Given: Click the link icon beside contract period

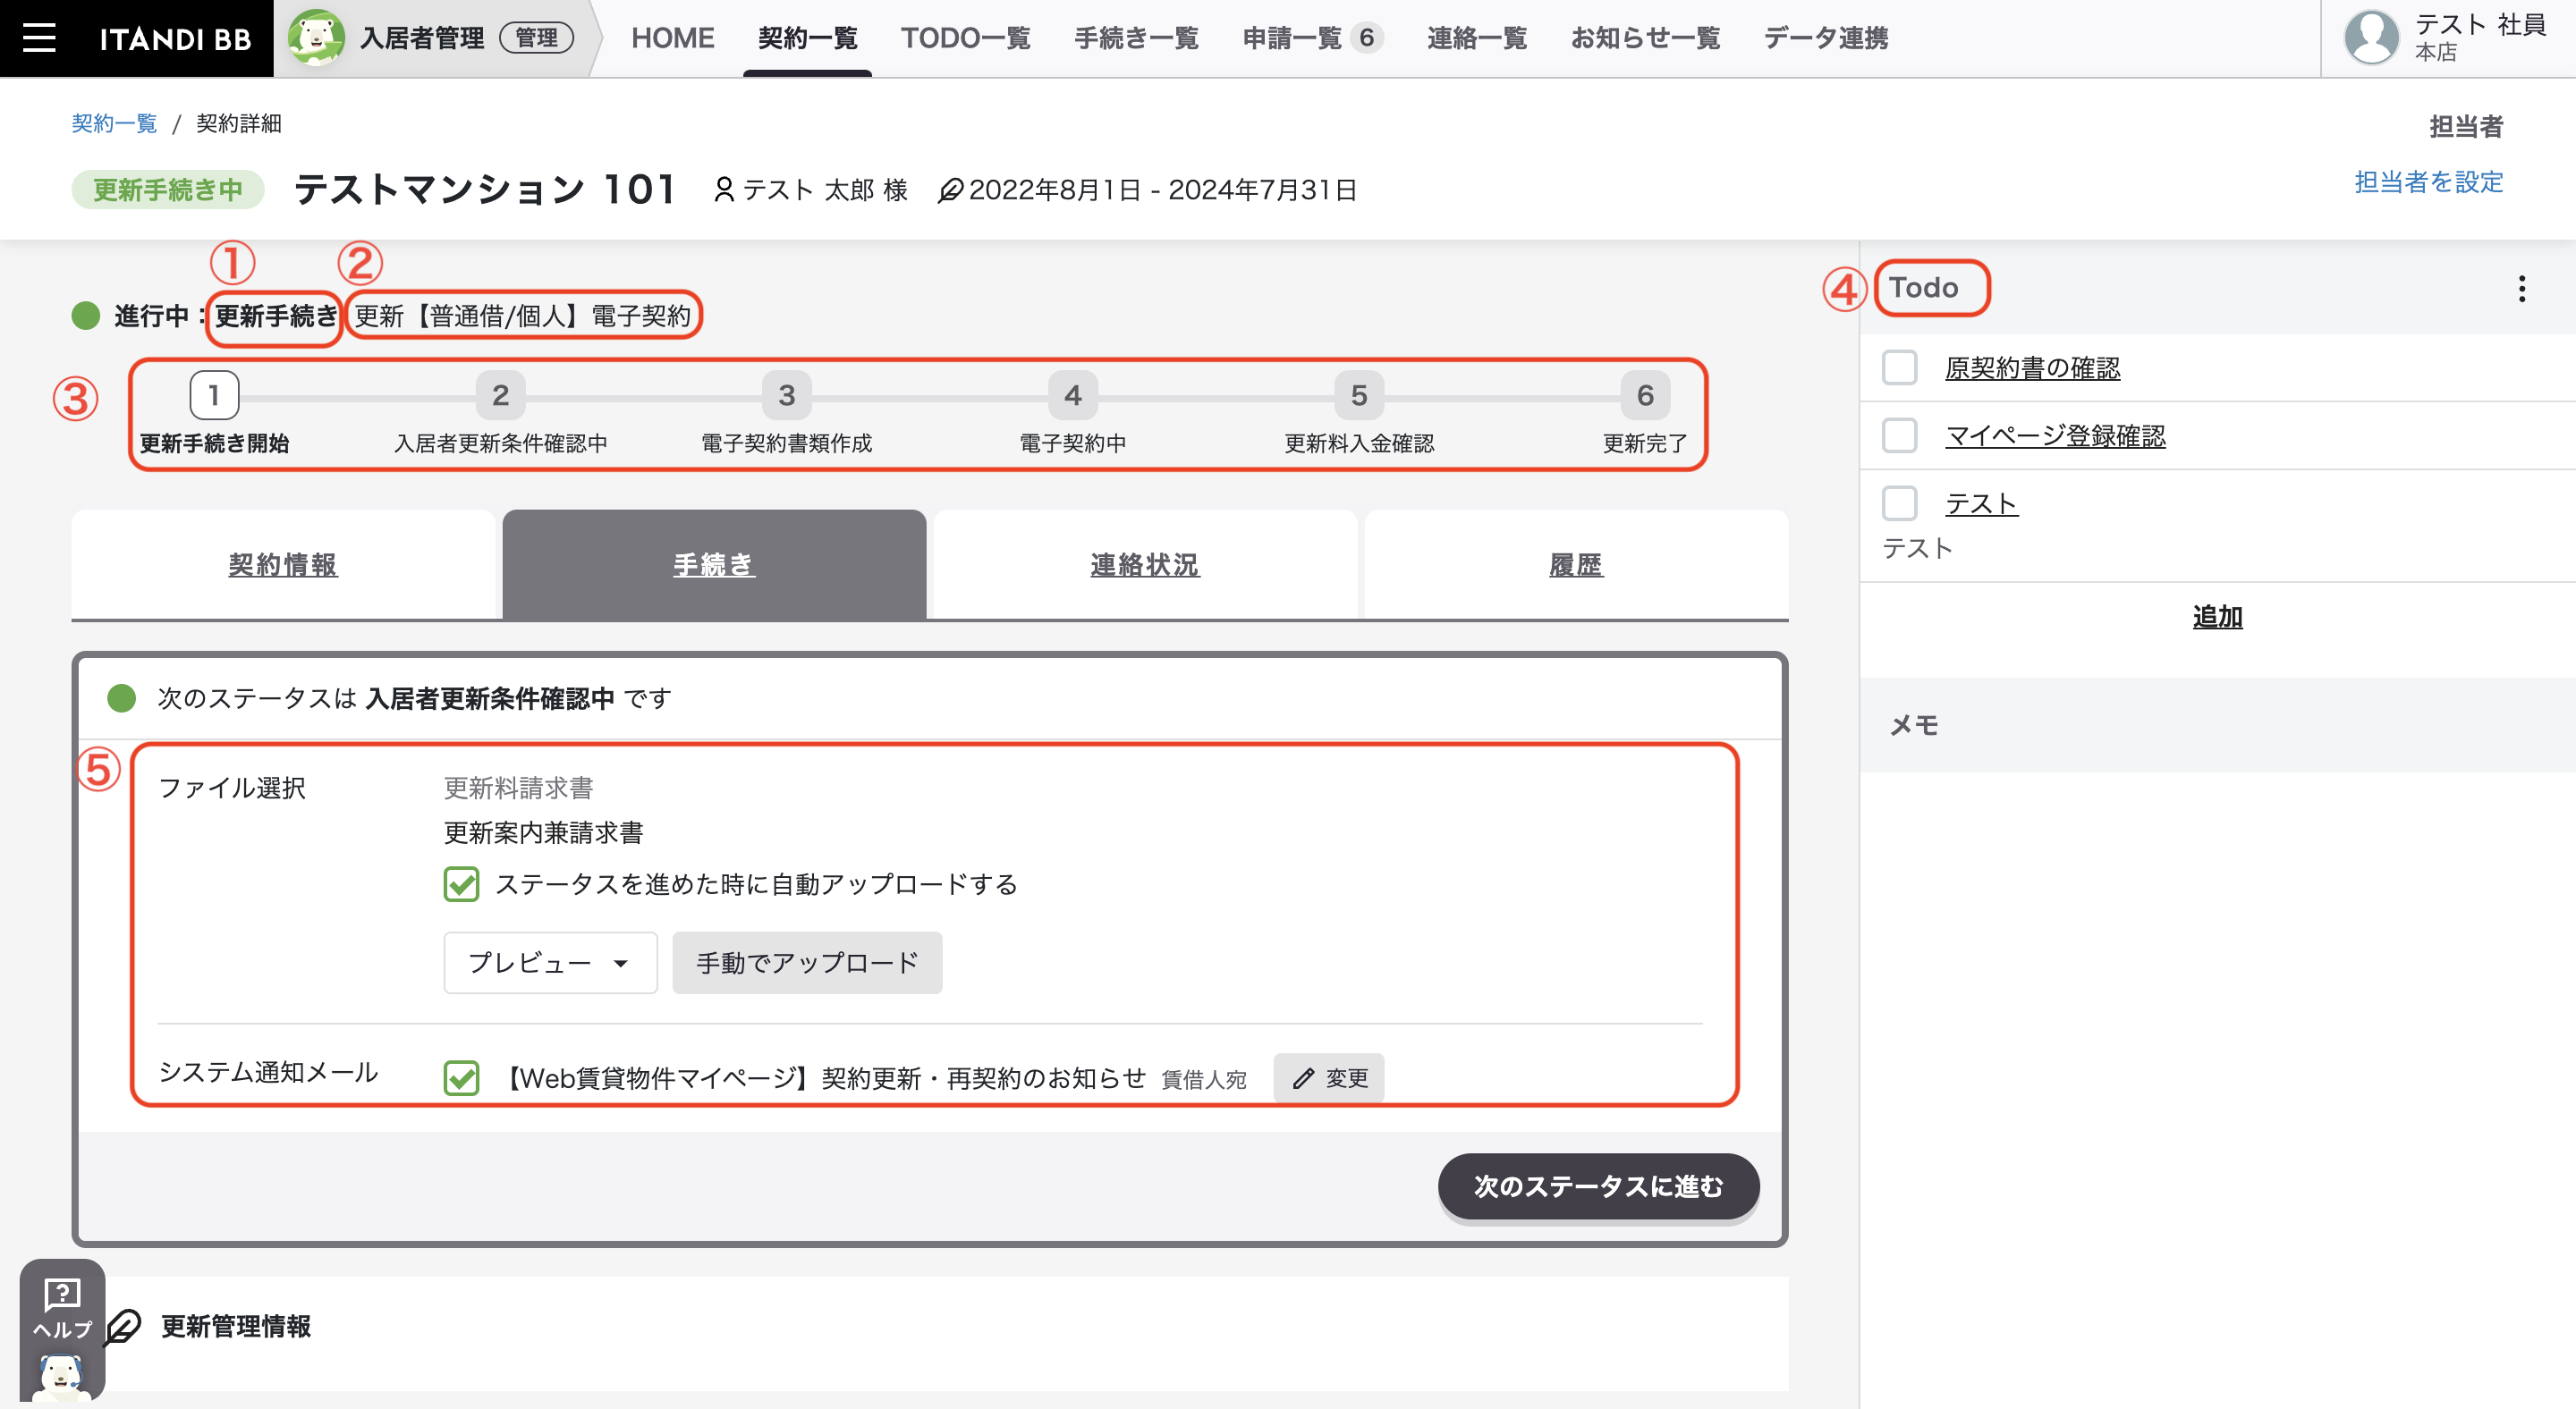Looking at the screenshot, I should coord(950,189).
